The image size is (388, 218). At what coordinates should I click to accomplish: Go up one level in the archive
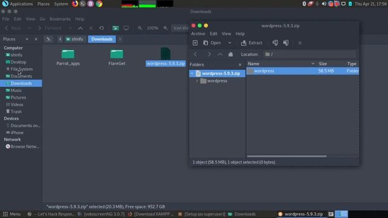pyautogui.click(x=220, y=54)
